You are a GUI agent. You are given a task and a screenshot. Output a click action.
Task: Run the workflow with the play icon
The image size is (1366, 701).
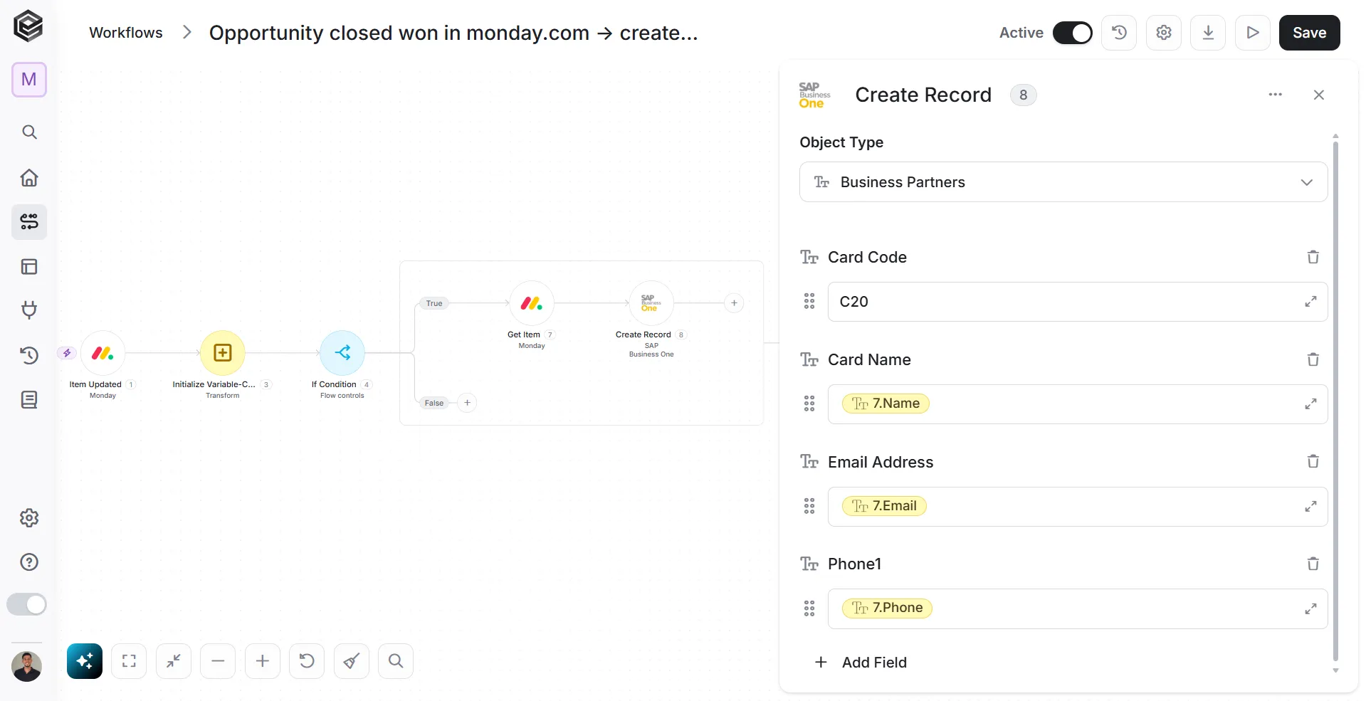[1253, 33]
